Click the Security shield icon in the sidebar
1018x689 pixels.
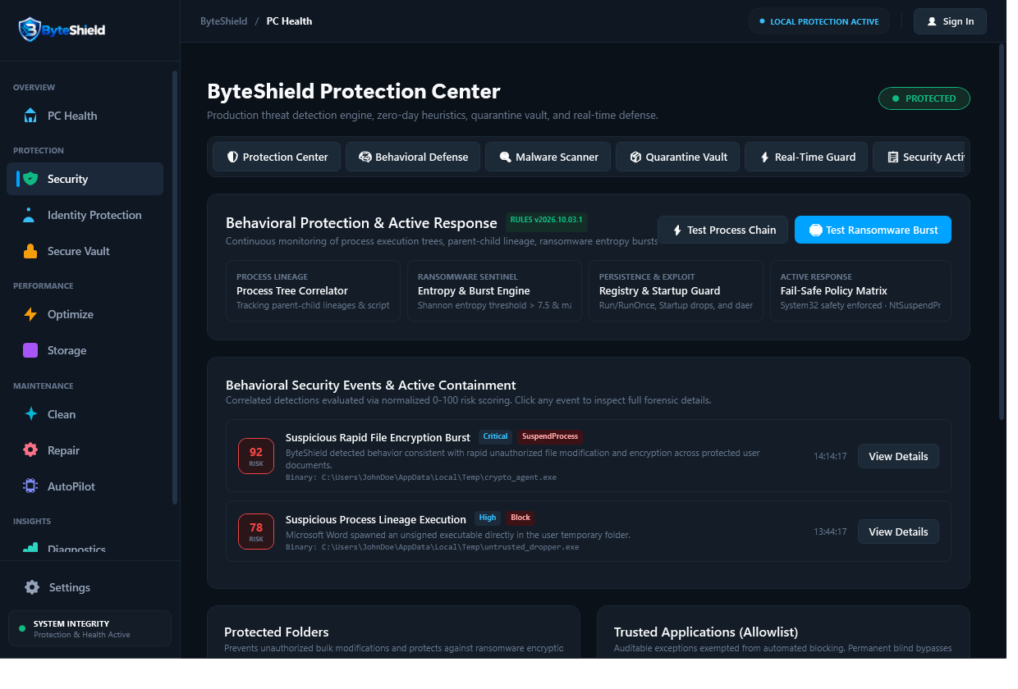point(30,179)
